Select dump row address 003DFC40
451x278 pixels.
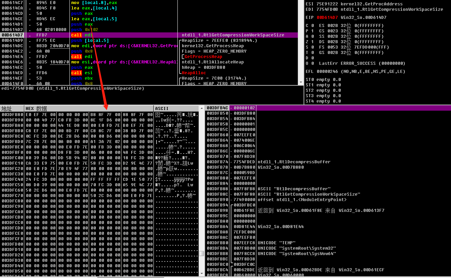point(12,179)
